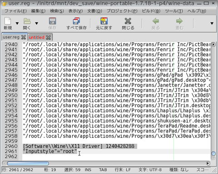Click line number 2946 in margin
The image size is (218, 174).
(x=11, y=75)
